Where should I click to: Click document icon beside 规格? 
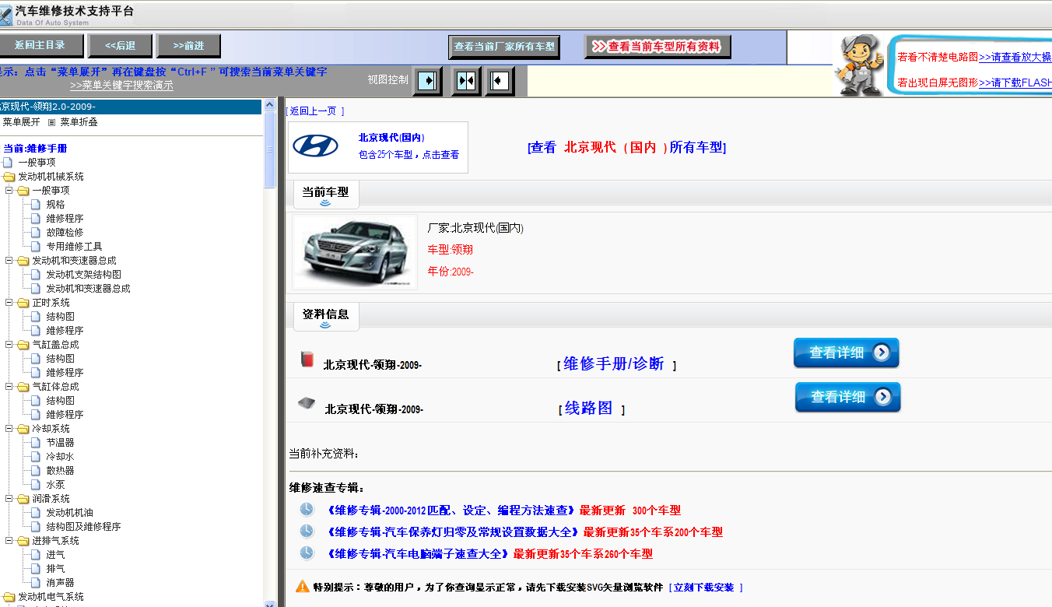point(36,205)
